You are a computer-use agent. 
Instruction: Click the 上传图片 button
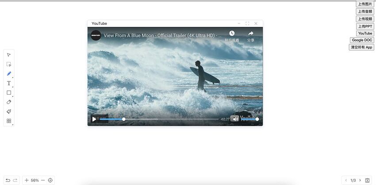(x=365, y=4)
